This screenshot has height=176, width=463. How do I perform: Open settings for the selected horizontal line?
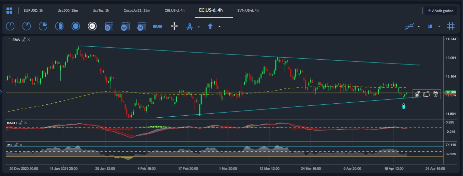tap(417, 94)
